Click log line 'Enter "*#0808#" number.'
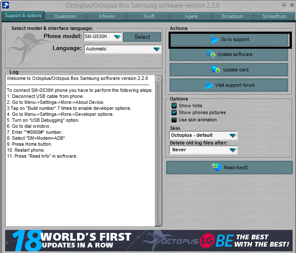This screenshot has width=296, height=253. (x=35, y=132)
